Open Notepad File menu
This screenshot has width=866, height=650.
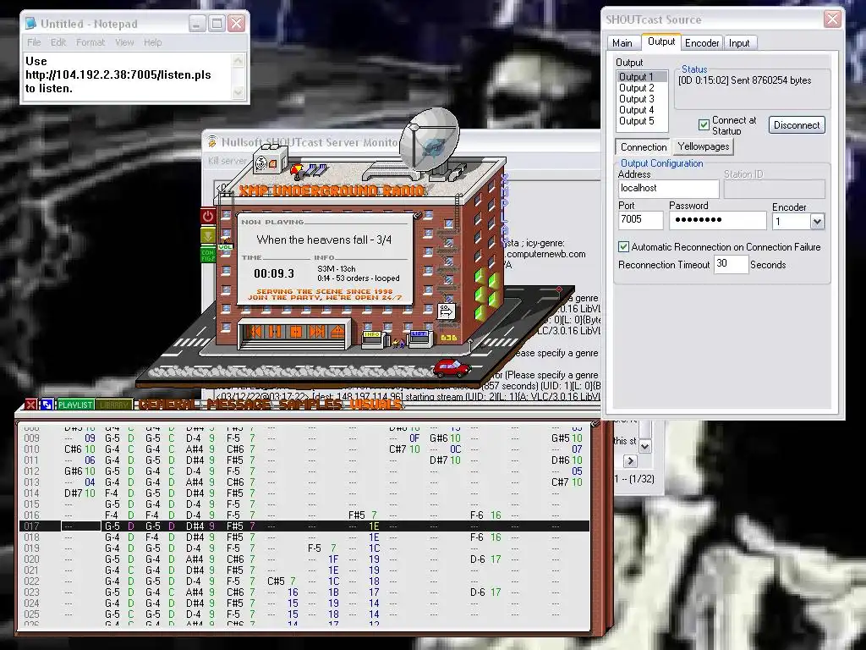(34, 42)
